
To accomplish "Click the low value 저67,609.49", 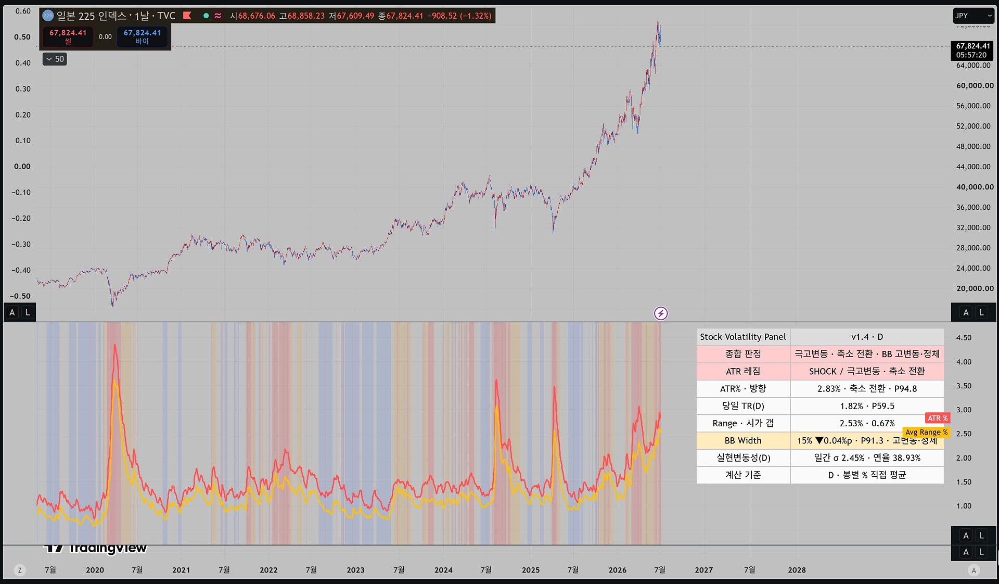I will [351, 16].
